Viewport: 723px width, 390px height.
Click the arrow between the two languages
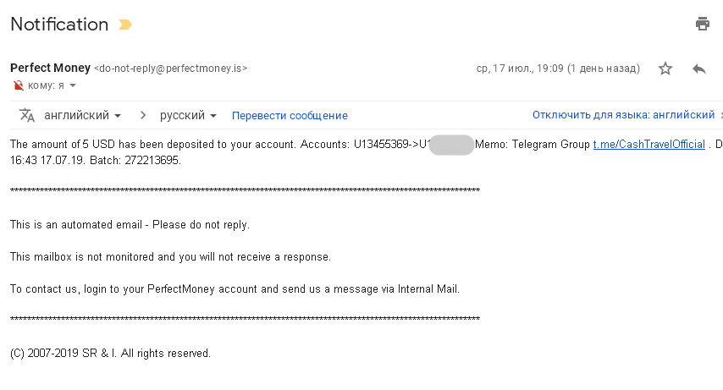pyautogui.click(x=143, y=115)
